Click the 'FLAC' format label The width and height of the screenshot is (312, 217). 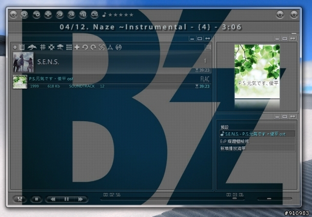point(205,79)
